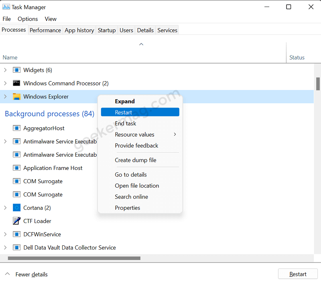Switch to the Startup tab

107,30
